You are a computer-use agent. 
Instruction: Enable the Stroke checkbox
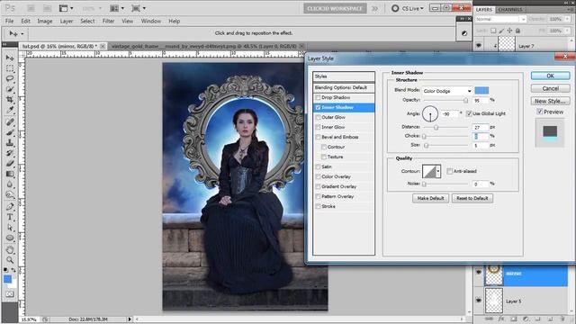pos(318,206)
